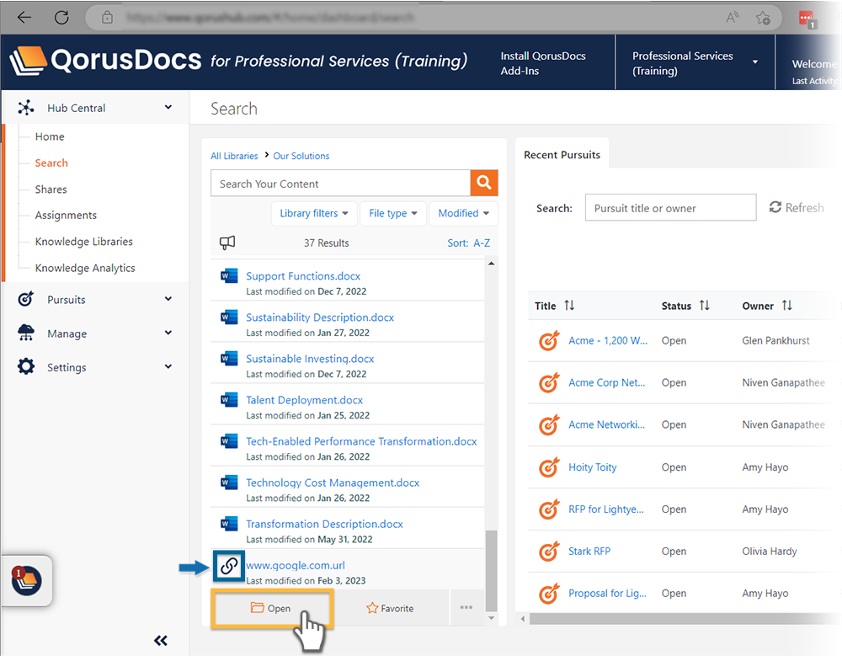The width and height of the screenshot is (842, 656).
Task: Click the Pursuits target icon in sidebar
Action: (x=26, y=299)
